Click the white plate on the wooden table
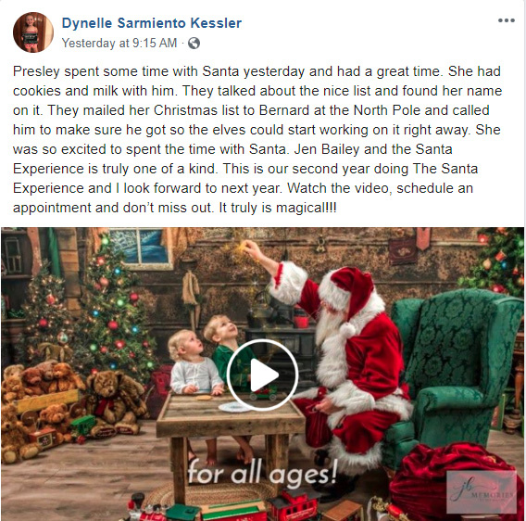526x521 pixels. pyautogui.click(x=235, y=407)
